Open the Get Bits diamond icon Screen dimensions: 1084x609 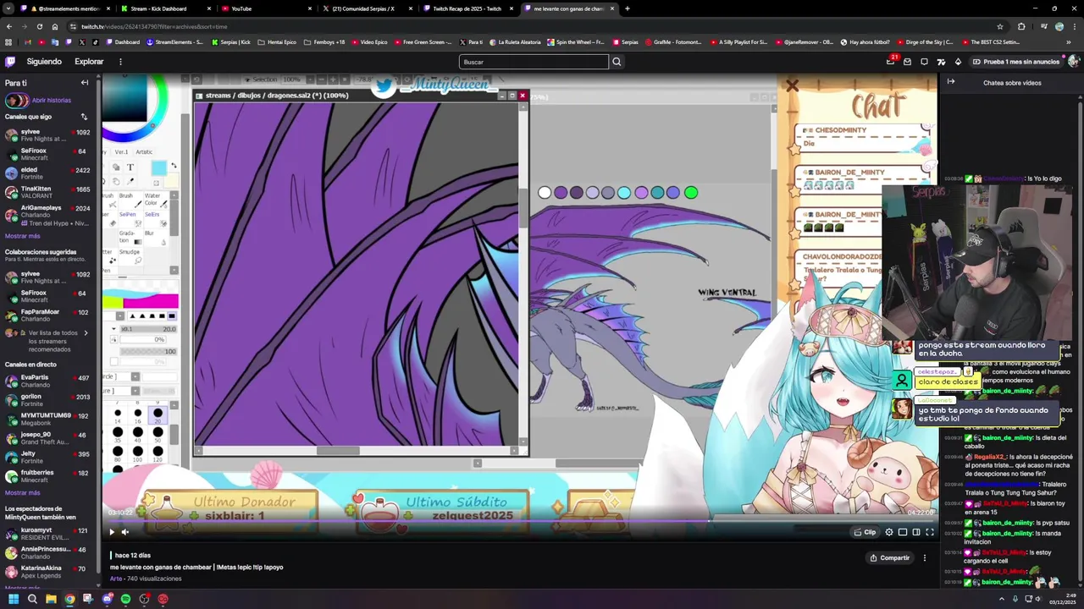(958, 62)
